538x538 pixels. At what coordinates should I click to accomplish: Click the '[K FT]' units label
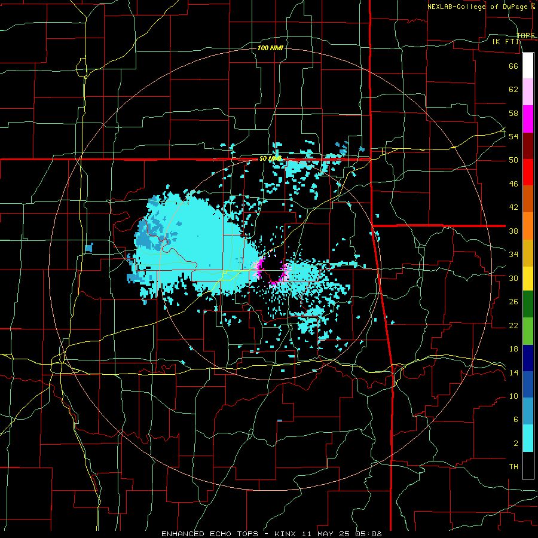pos(506,41)
